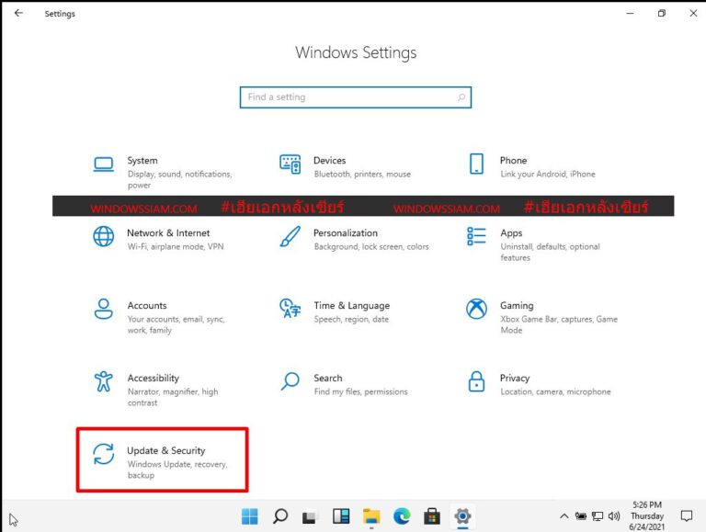The image size is (706, 532).
Task: Click the Personalization paintbrush icon
Action: [290, 236]
